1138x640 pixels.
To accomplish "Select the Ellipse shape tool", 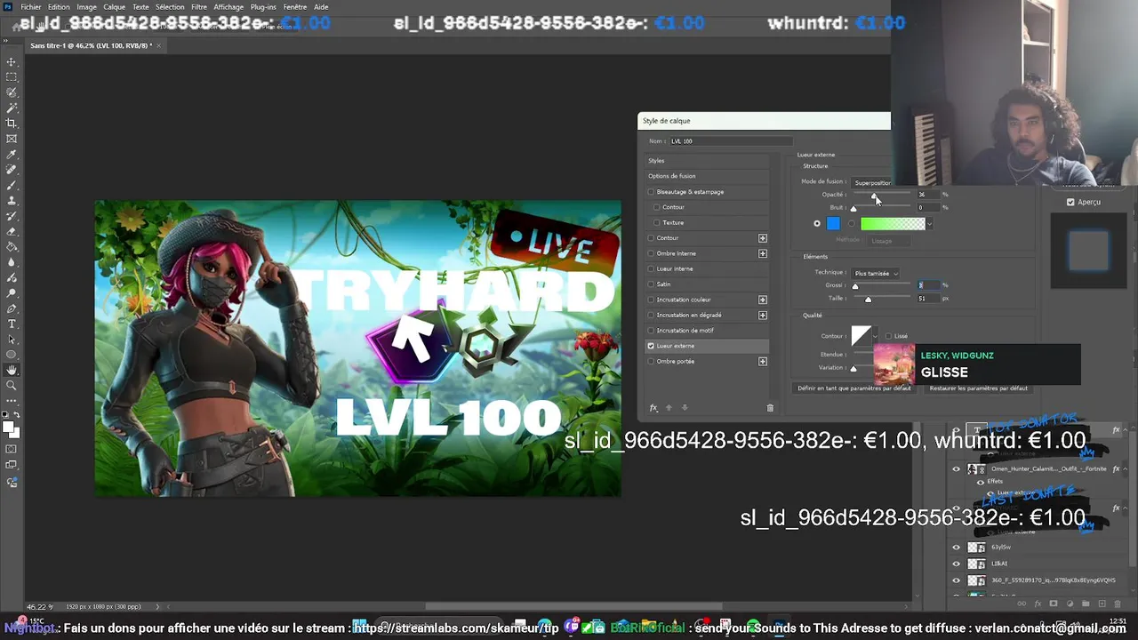I will pyautogui.click(x=12, y=354).
